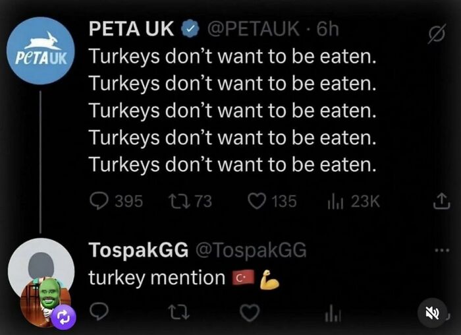Reply to PETA UK tweet with 395 comments

99,201
